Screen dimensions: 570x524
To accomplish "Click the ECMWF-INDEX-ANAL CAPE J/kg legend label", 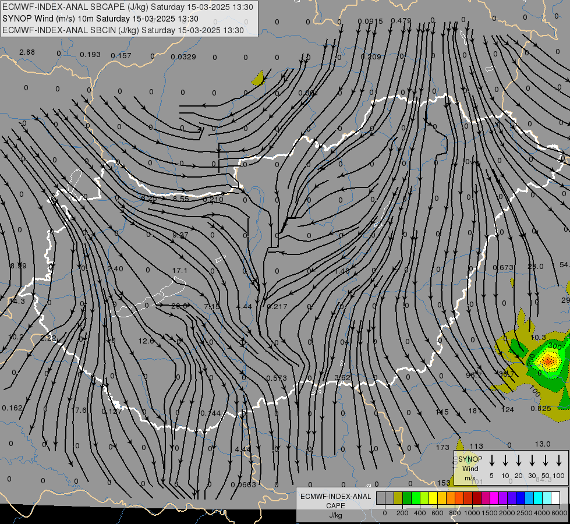I will coord(335,505).
